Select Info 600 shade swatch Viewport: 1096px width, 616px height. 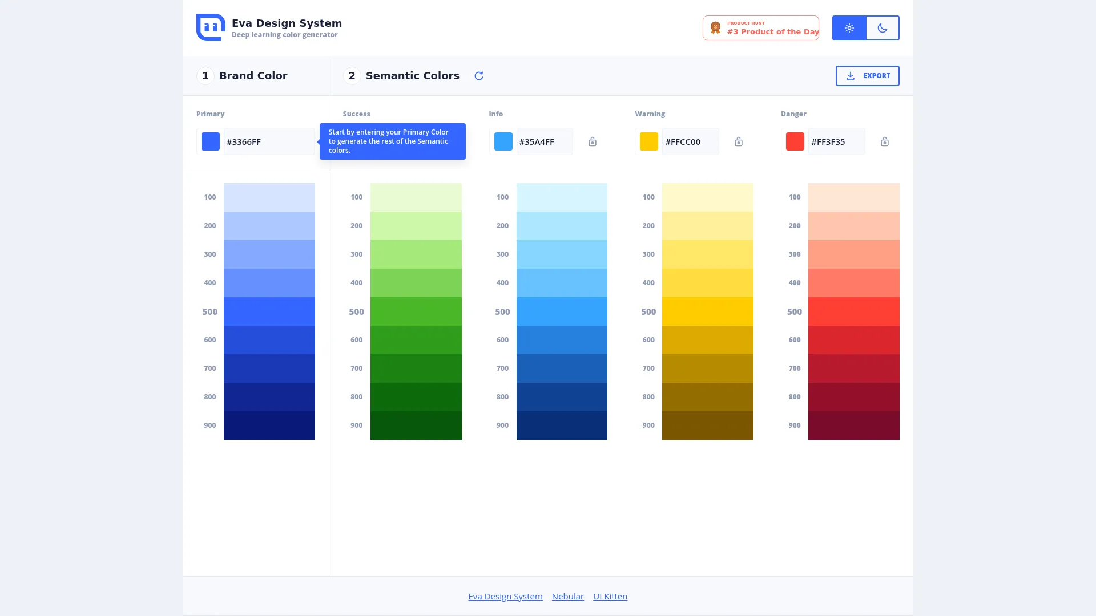click(562, 340)
